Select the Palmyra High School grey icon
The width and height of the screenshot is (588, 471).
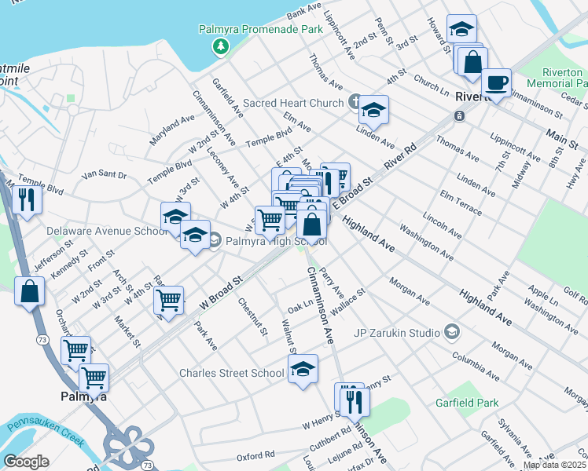pyautogui.click(x=215, y=240)
